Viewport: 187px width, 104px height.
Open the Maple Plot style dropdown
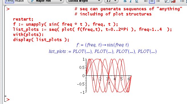(x=46, y=1)
